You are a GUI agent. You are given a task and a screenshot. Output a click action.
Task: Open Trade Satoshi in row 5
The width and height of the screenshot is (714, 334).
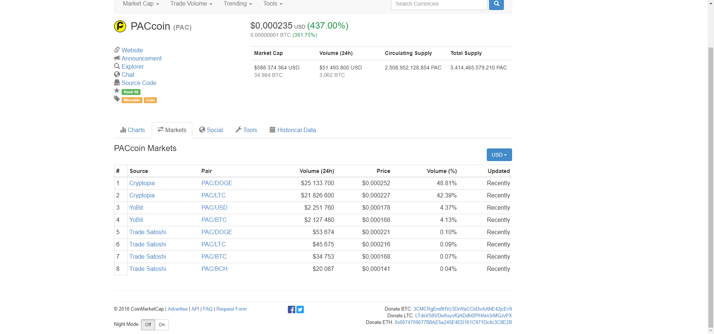click(x=148, y=232)
